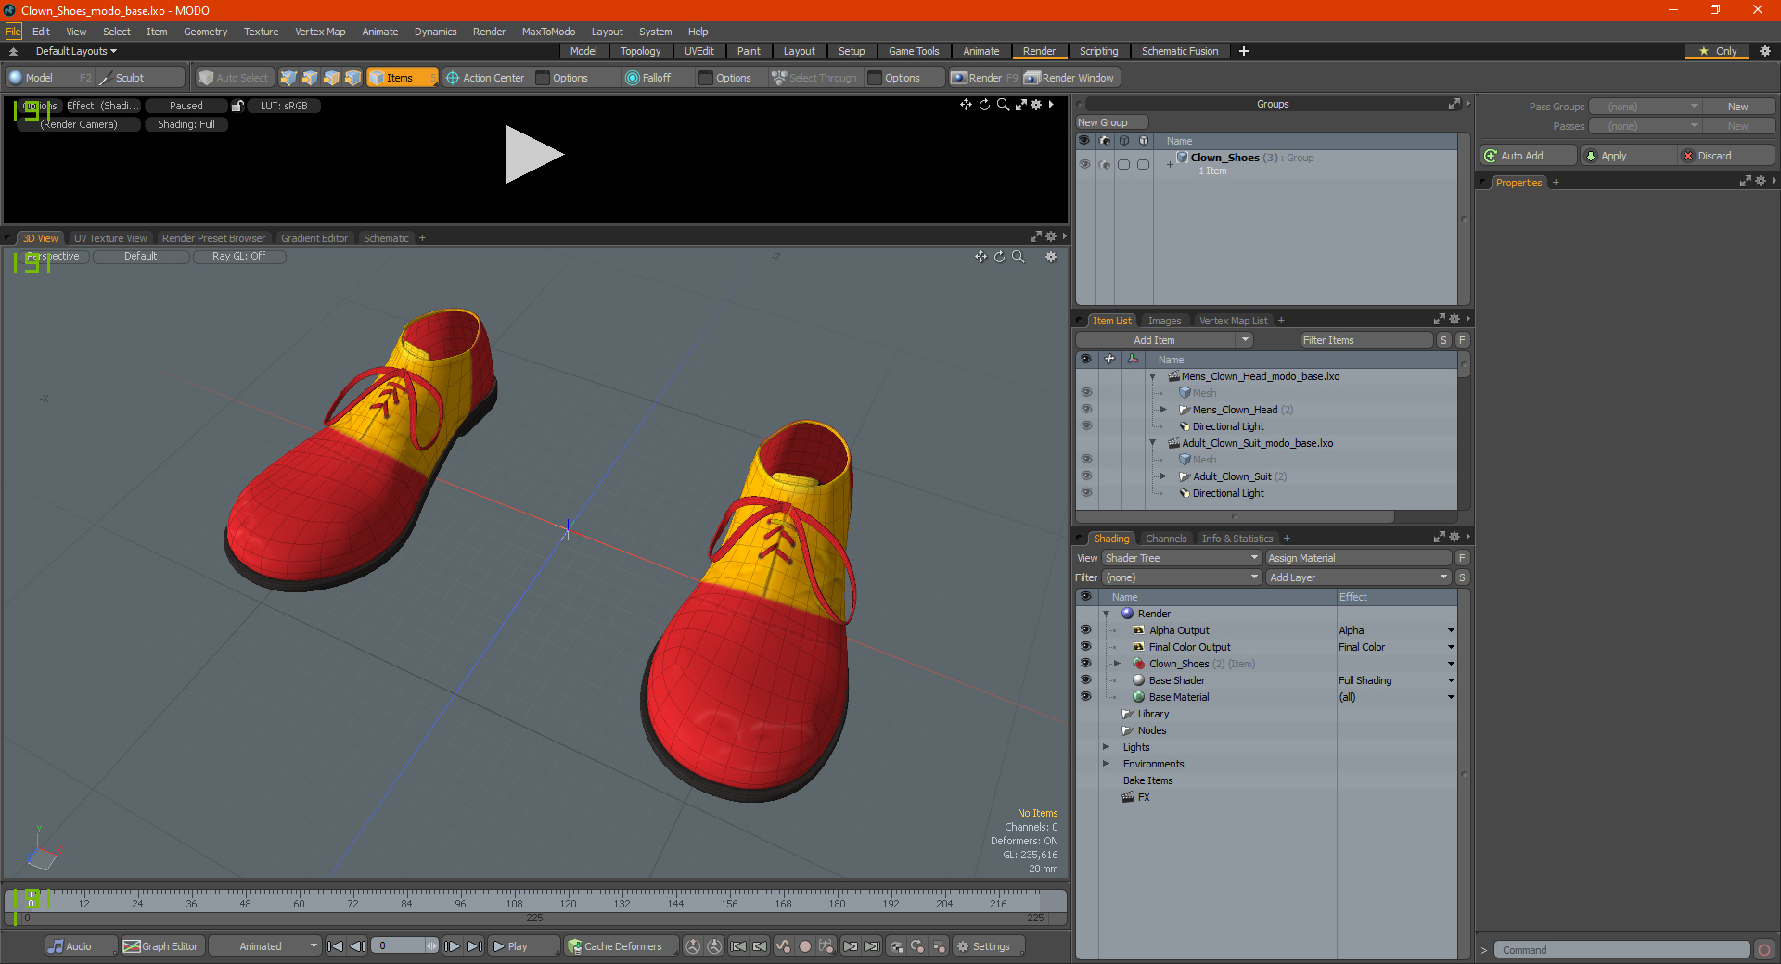Expand the Adult_Clown_Suit item tree
Screen dimensions: 1781x964
(1163, 476)
